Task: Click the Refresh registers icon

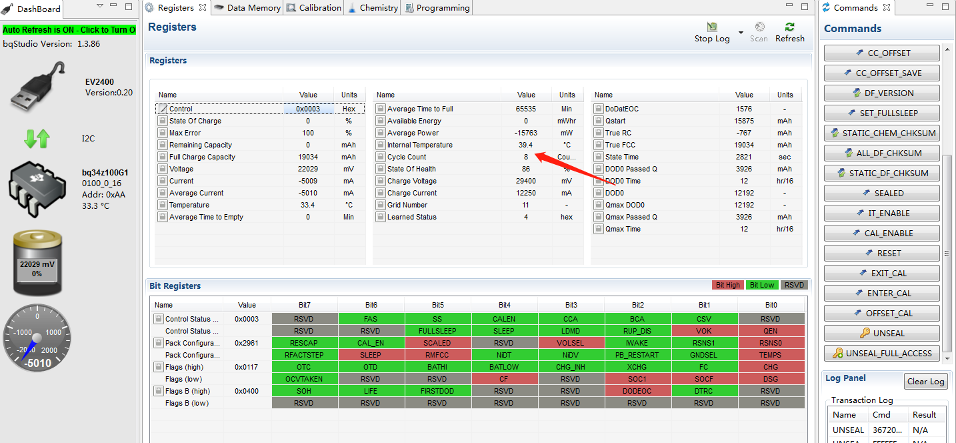Action: (x=790, y=27)
